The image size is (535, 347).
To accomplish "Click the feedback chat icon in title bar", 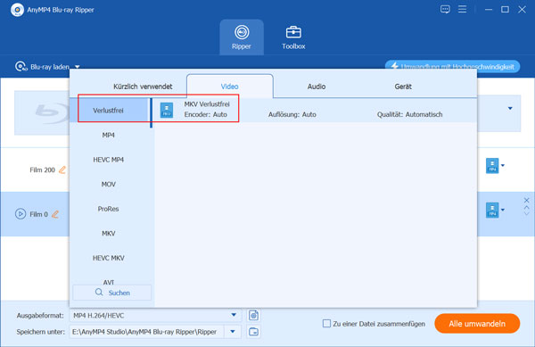I will point(445,9).
